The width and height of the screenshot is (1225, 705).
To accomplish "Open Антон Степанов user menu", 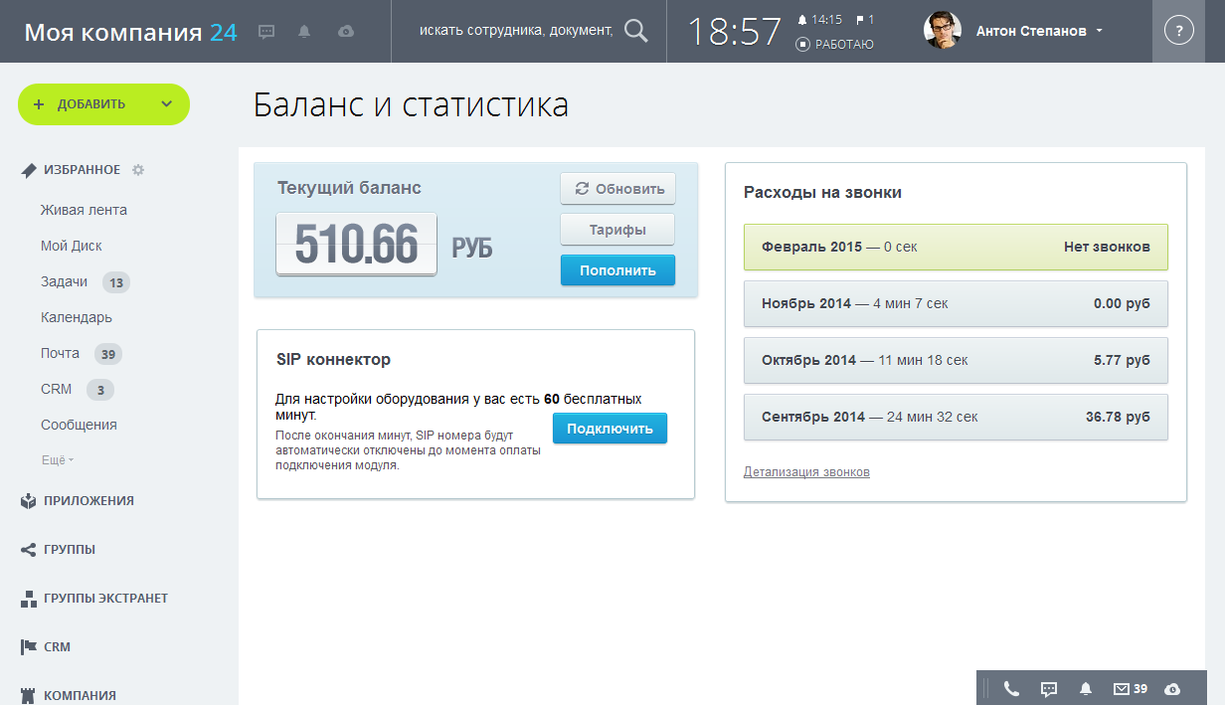I will pyautogui.click(x=1039, y=32).
